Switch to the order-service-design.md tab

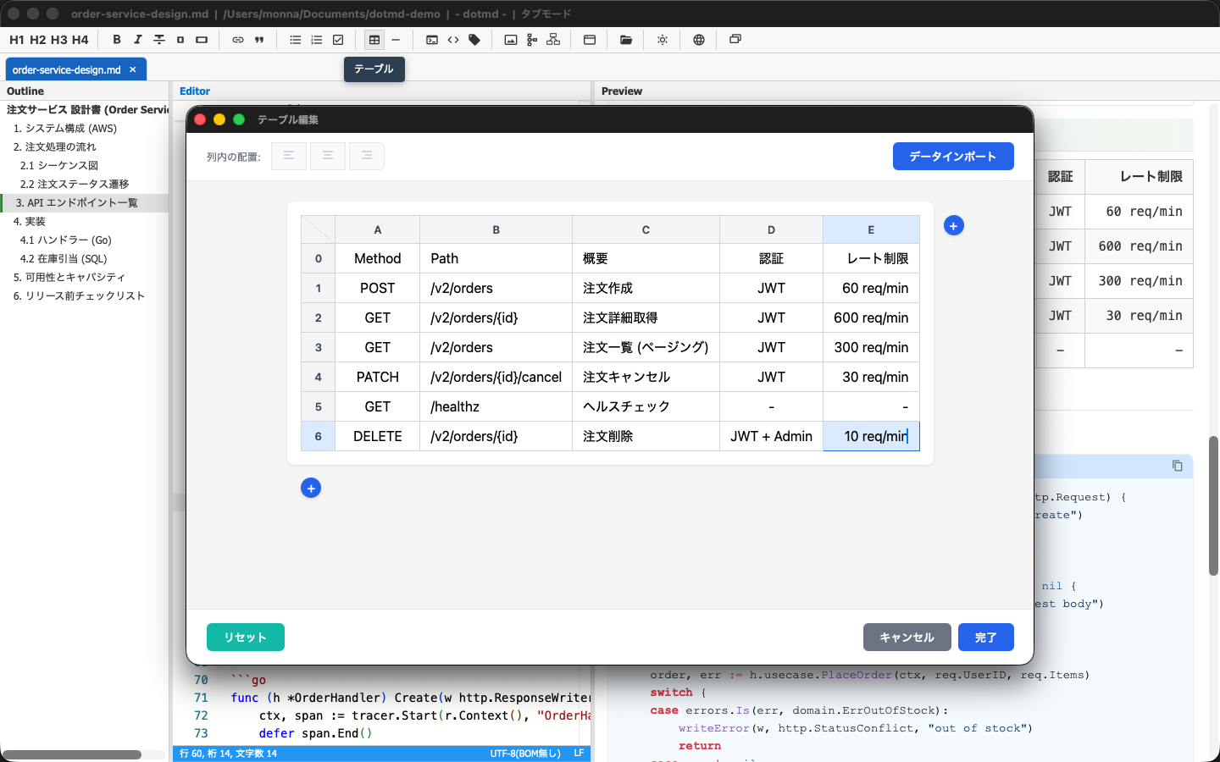[67, 69]
